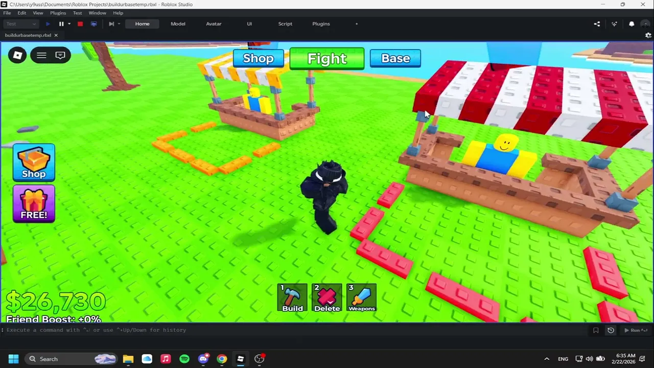Switch to the UI ribbon tab
The height and width of the screenshot is (368, 654).
point(249,24)
